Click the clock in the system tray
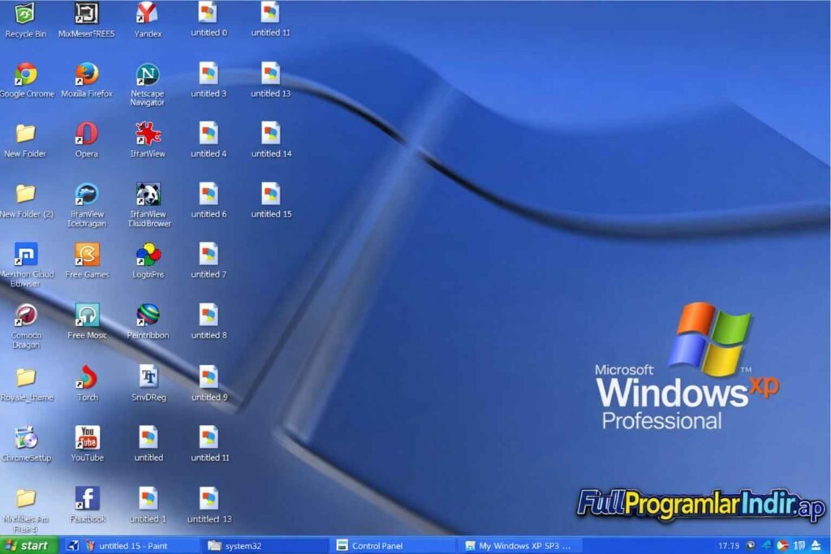Screen dimensions: 831x554 coord(728,545)
